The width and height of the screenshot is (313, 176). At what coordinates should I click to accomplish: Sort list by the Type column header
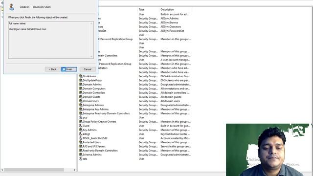(149, 10)
